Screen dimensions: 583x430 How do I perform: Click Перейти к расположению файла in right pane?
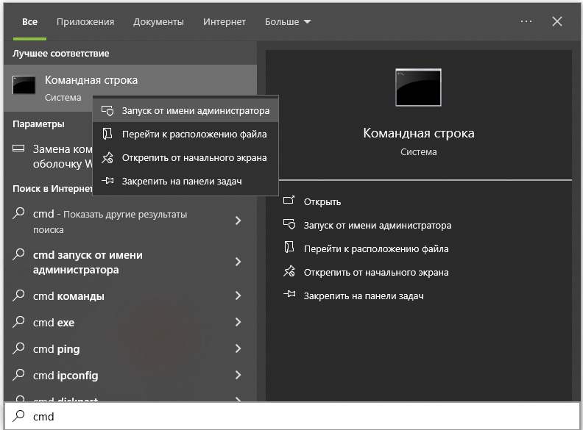pyautogui.click(x=376, y=248)
